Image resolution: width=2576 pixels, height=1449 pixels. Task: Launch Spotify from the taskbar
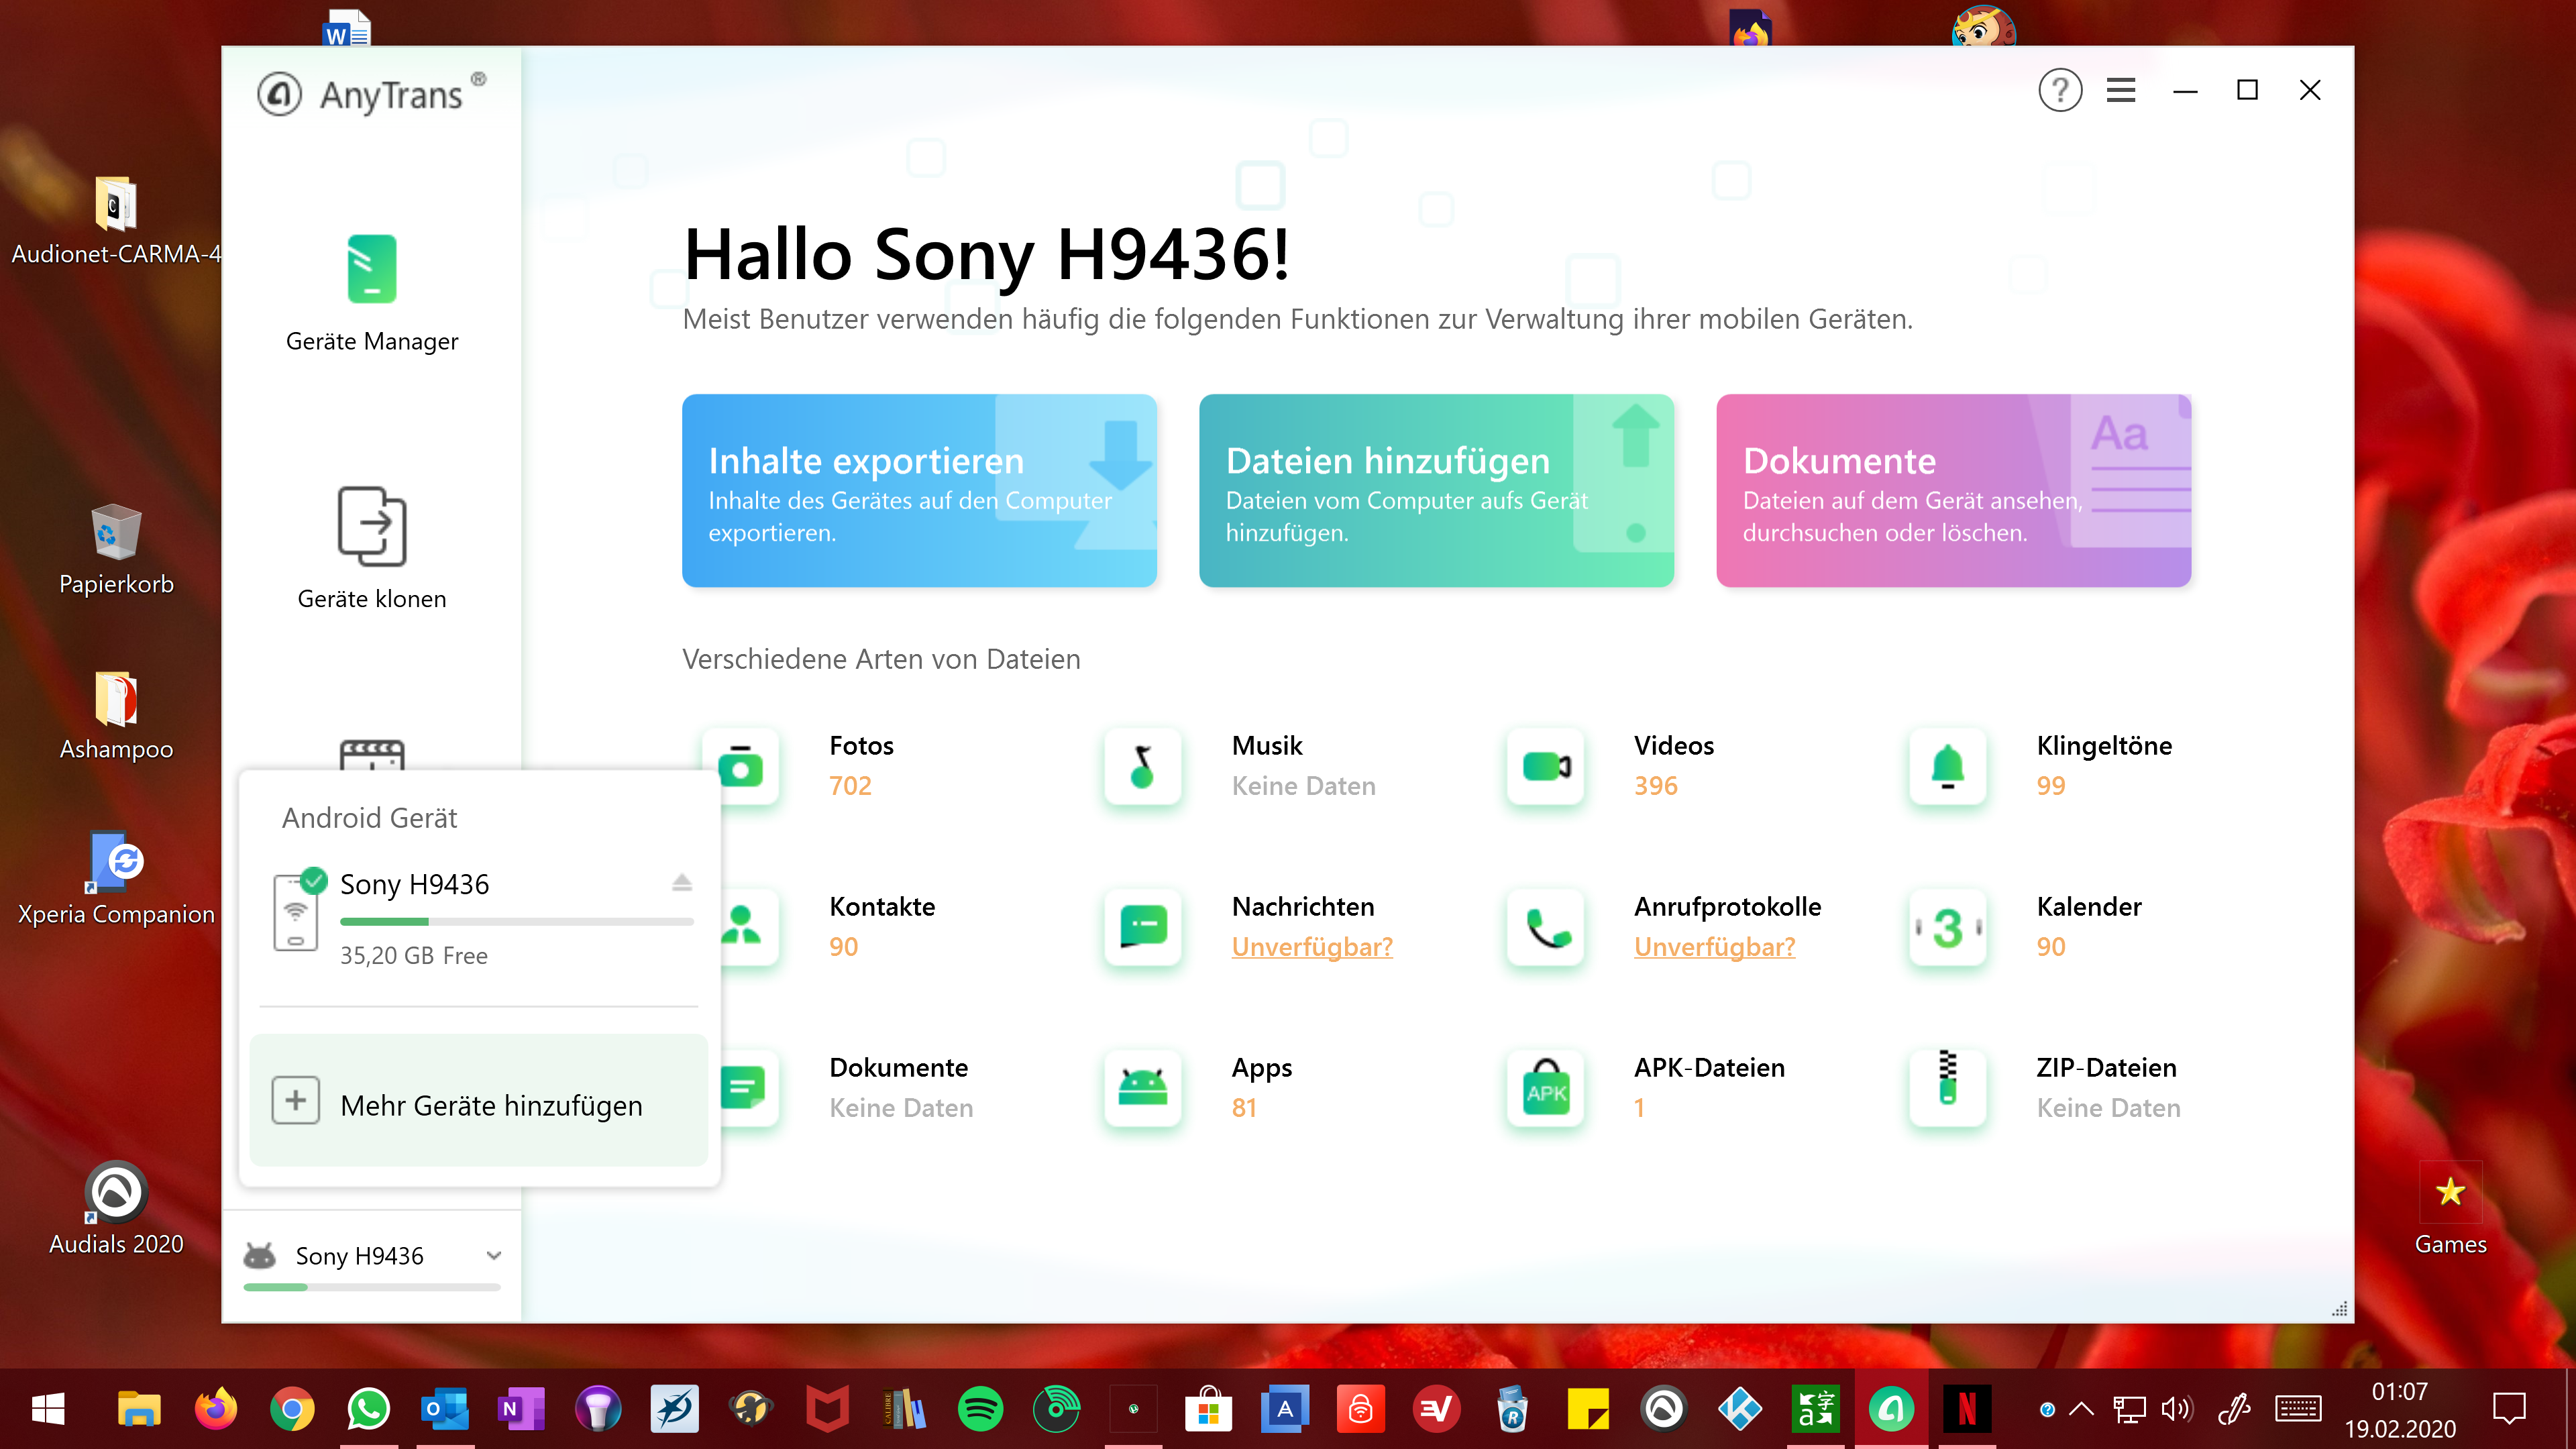coord(980,1410)
